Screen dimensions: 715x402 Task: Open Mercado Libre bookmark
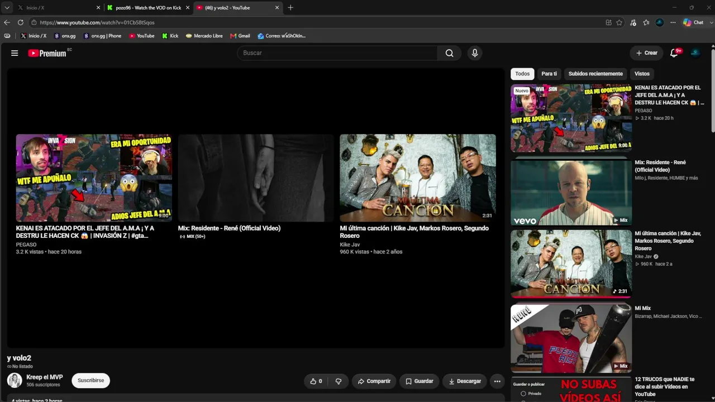click(x=204, y=36)
